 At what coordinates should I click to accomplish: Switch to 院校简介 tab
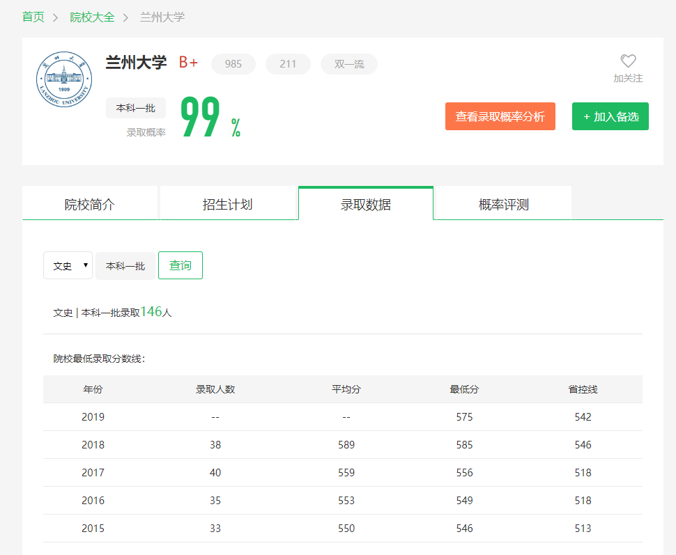[x=90, y=204]
